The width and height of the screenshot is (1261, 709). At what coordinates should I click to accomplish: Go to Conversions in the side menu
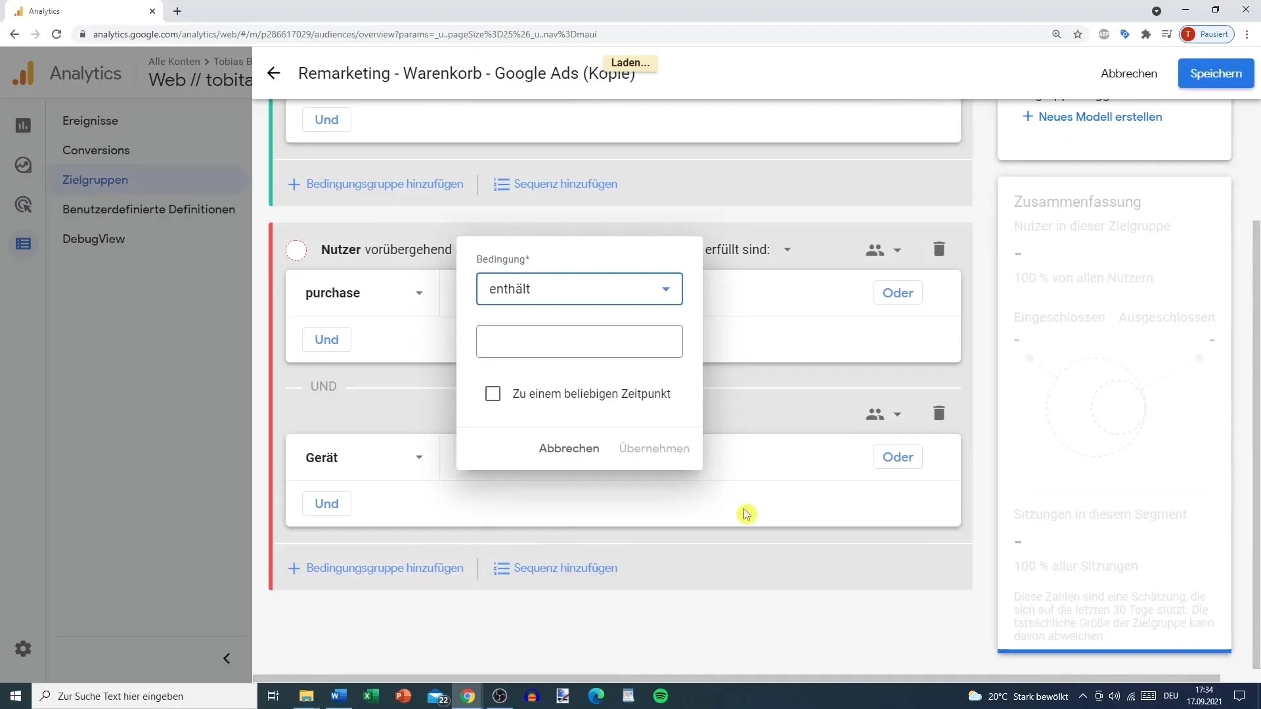pyautogui.click(x=96, y=150)
